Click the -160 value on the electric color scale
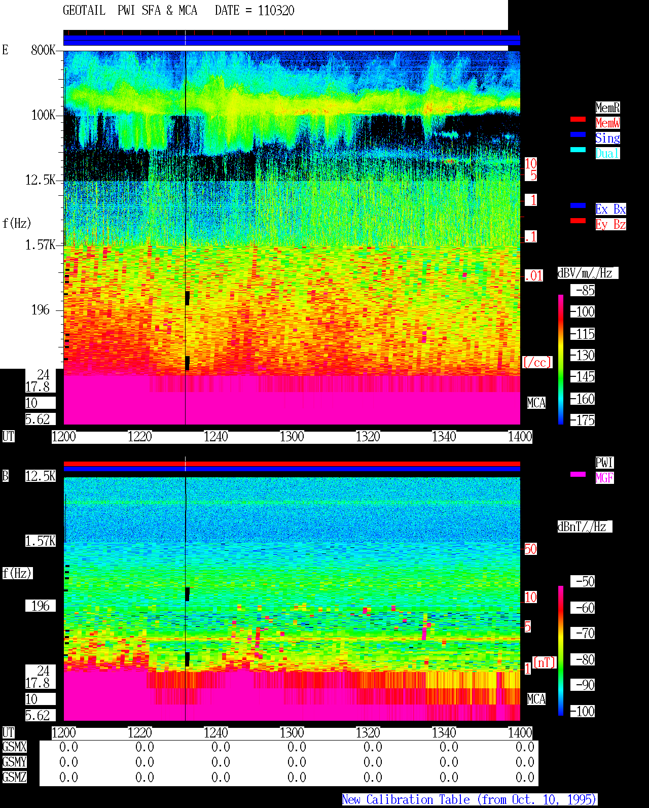 pos(583,399)
